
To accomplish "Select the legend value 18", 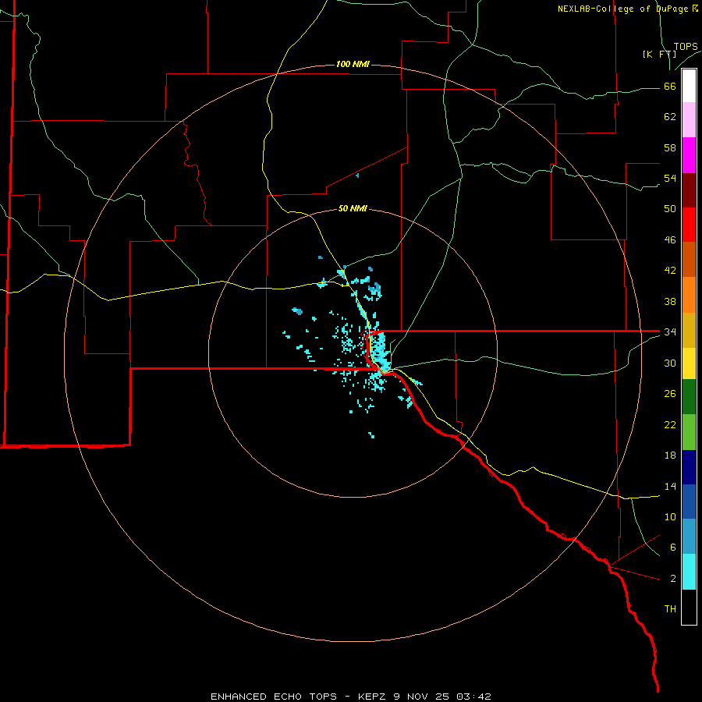I will (670, 456).
